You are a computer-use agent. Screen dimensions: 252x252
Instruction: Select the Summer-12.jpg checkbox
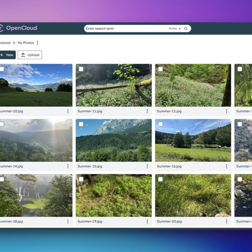pos(160,69)
